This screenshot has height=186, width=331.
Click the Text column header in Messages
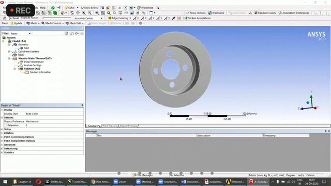146,135
